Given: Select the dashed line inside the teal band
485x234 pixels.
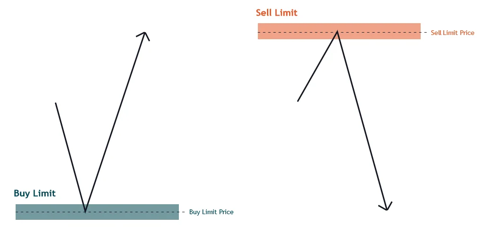Looking at the screenshot, I should (97, 212).
